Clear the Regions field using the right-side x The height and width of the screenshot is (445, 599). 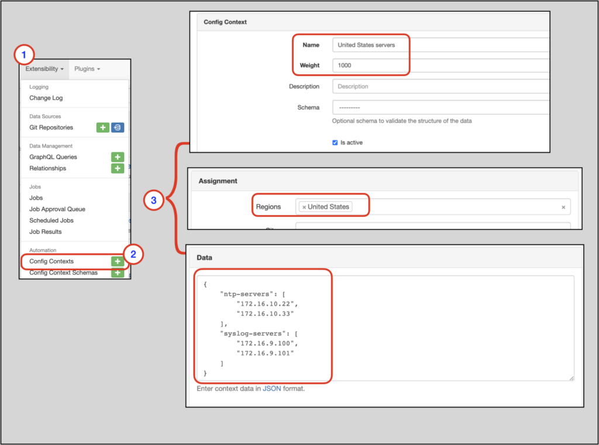coord(562,206)
